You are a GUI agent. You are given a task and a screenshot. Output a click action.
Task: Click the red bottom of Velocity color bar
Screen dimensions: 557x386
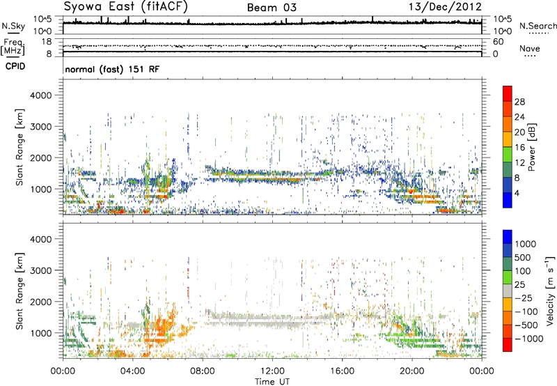508,345
